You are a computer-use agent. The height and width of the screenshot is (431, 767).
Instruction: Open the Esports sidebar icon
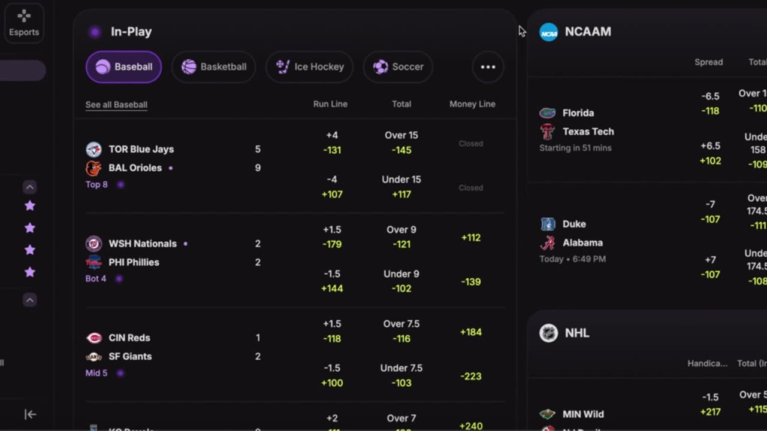(x=24, y=23)
